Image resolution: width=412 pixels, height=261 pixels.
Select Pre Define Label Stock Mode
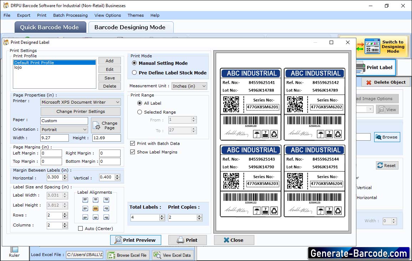[x=134, y=73]
